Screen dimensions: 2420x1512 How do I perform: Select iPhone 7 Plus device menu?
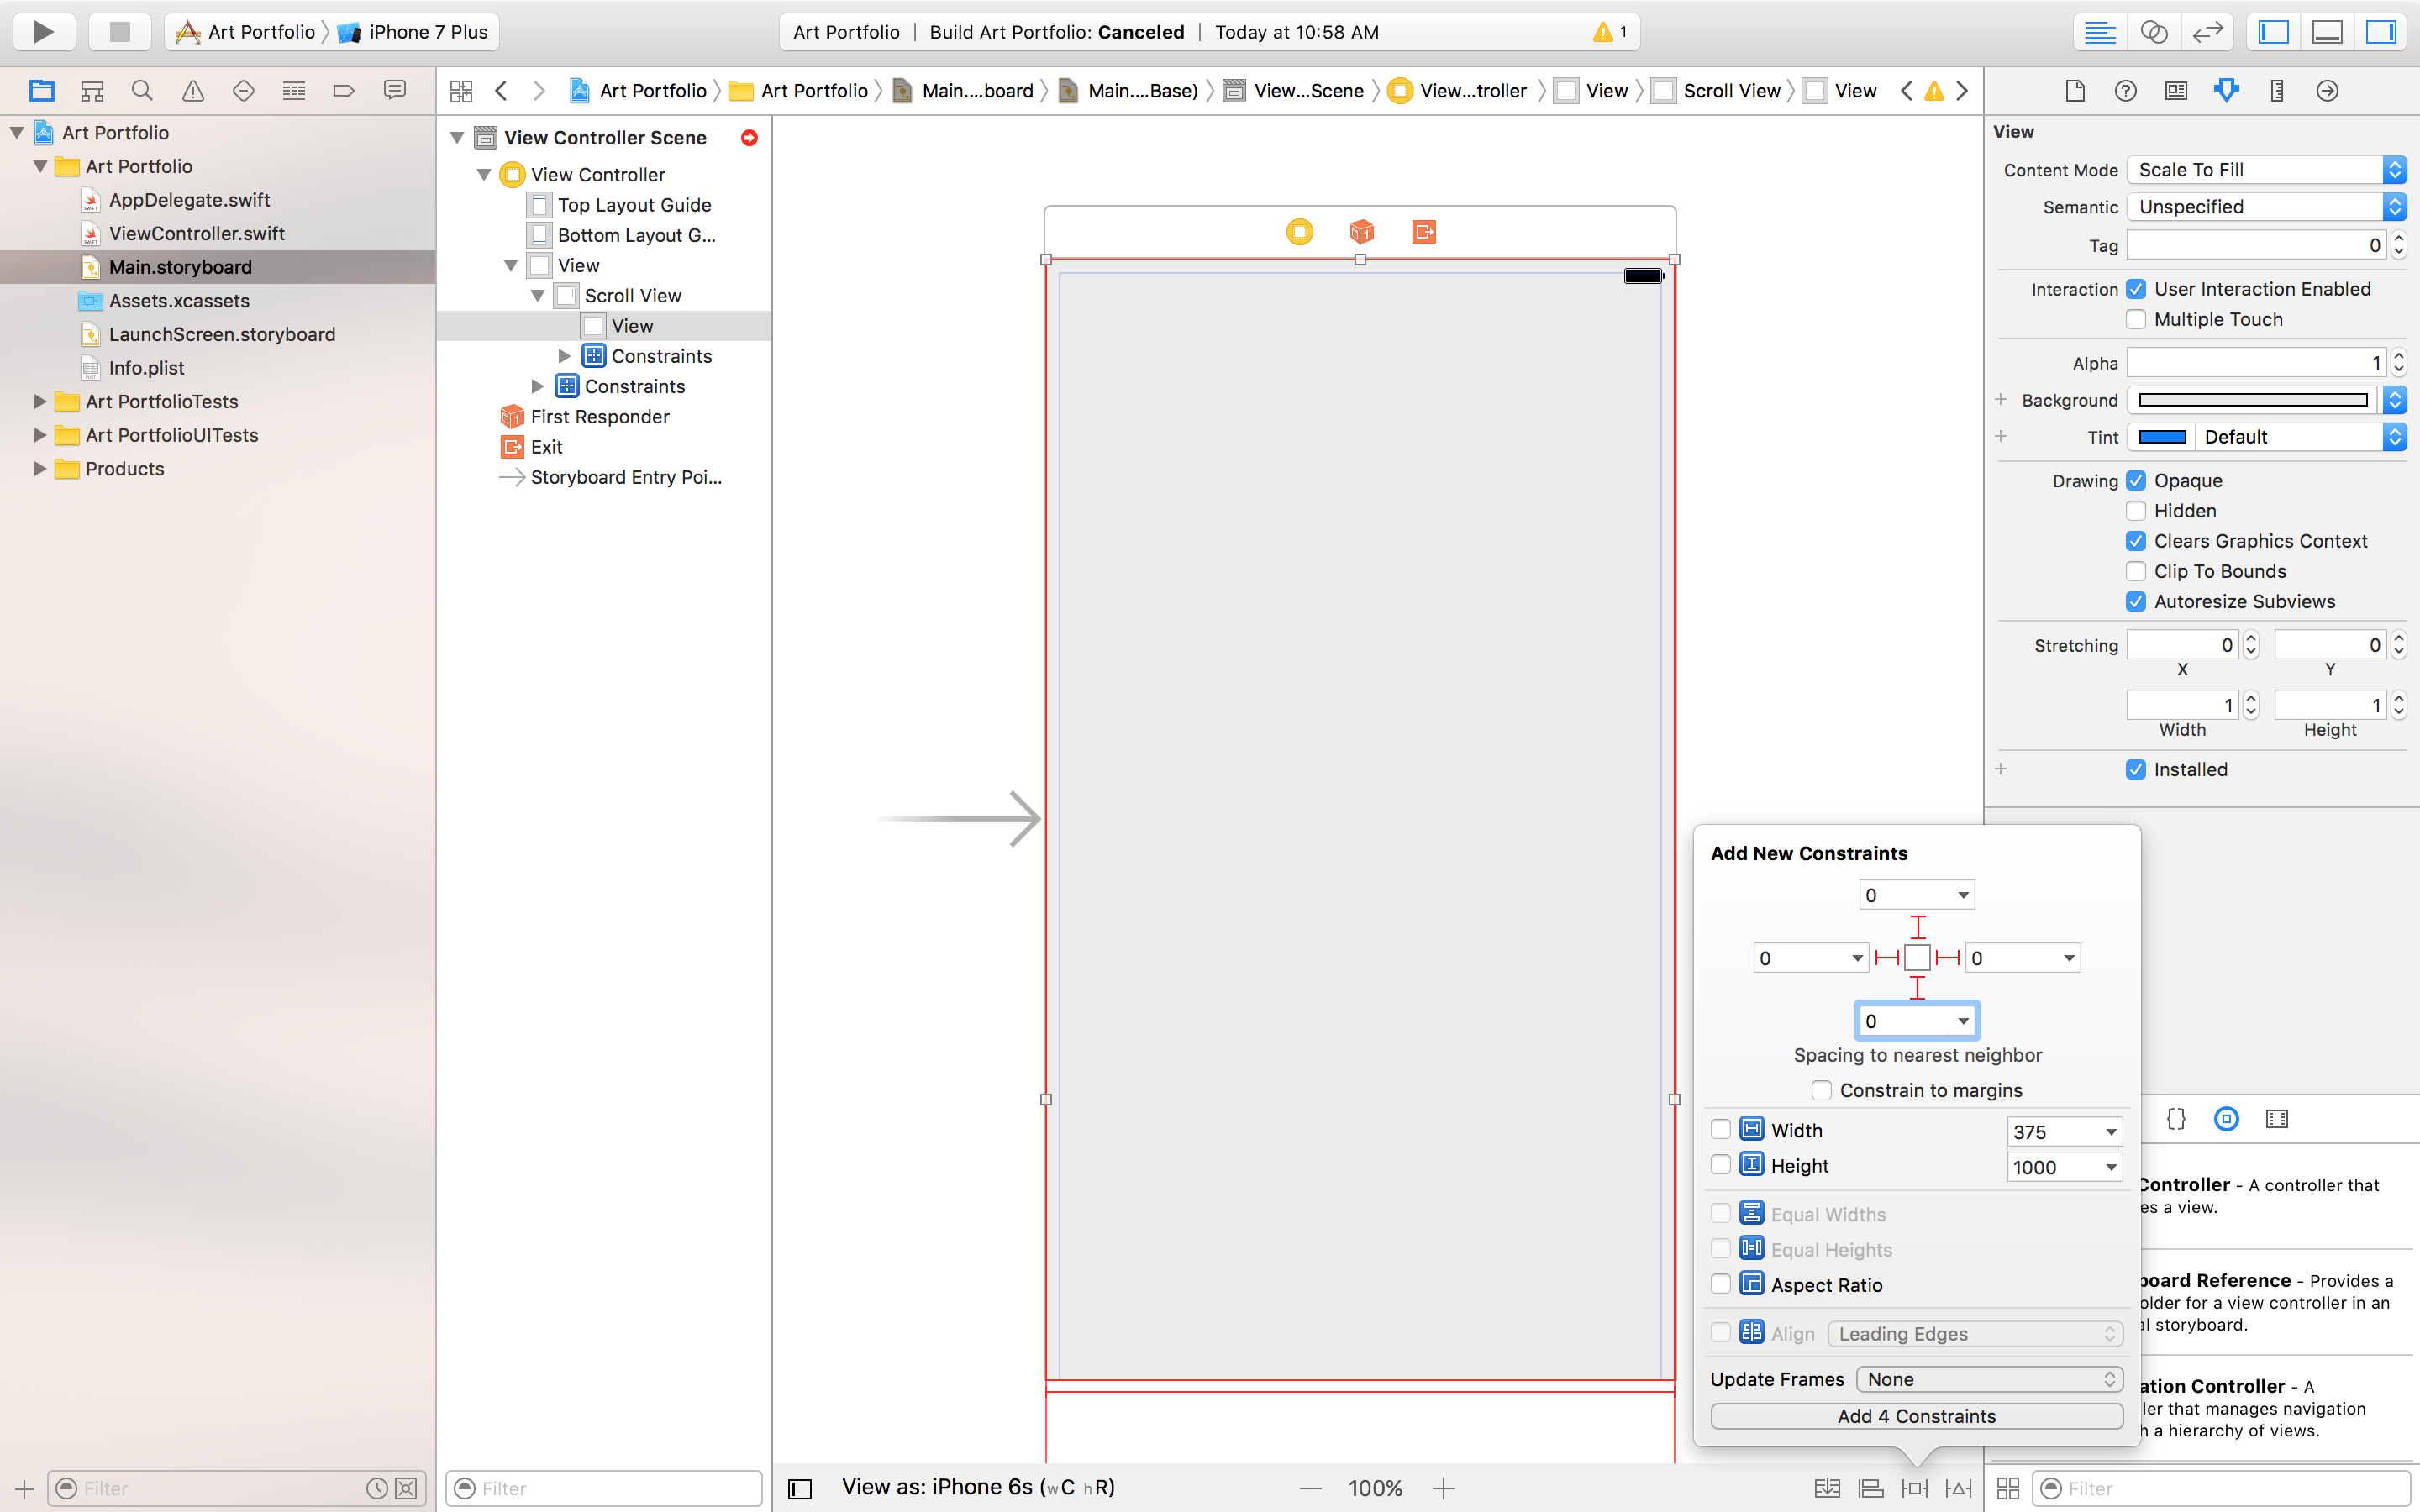tap(425, 29)
